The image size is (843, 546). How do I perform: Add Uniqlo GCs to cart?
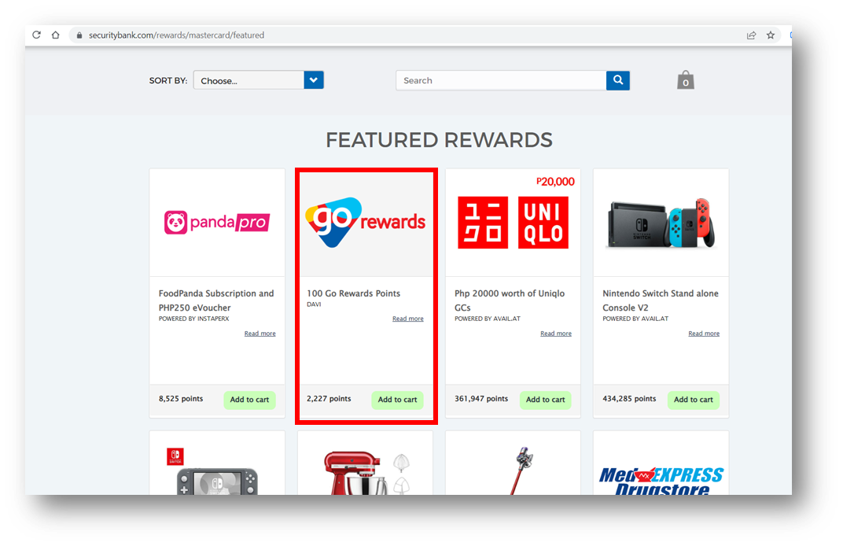(545, 400)
